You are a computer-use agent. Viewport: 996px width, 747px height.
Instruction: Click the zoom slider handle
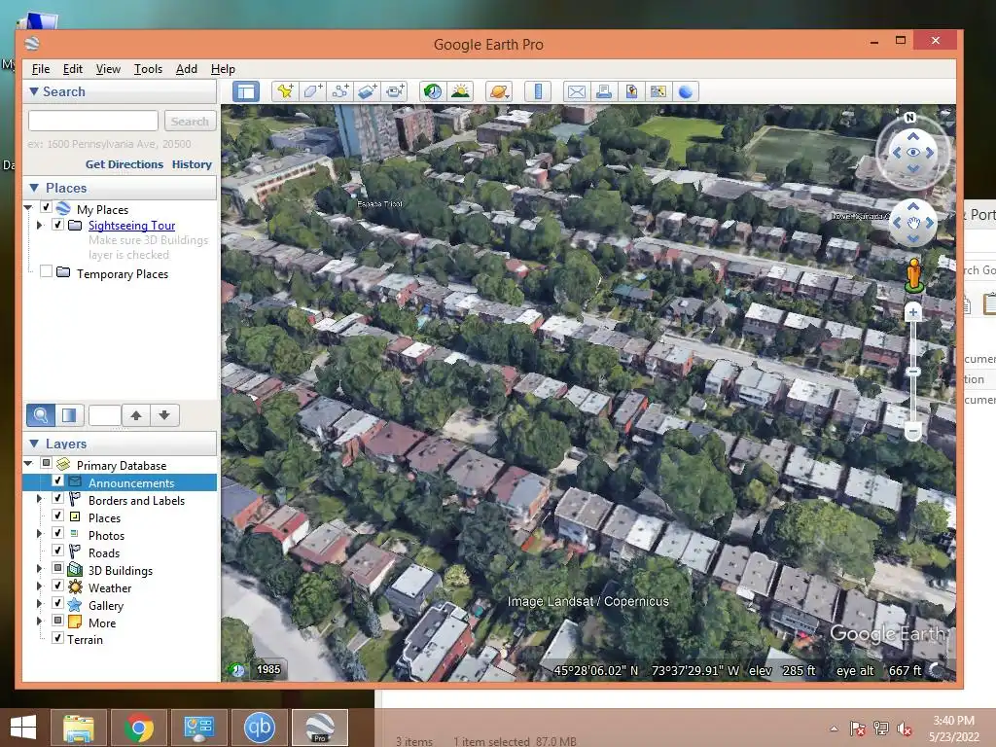(x=912, y=372)
